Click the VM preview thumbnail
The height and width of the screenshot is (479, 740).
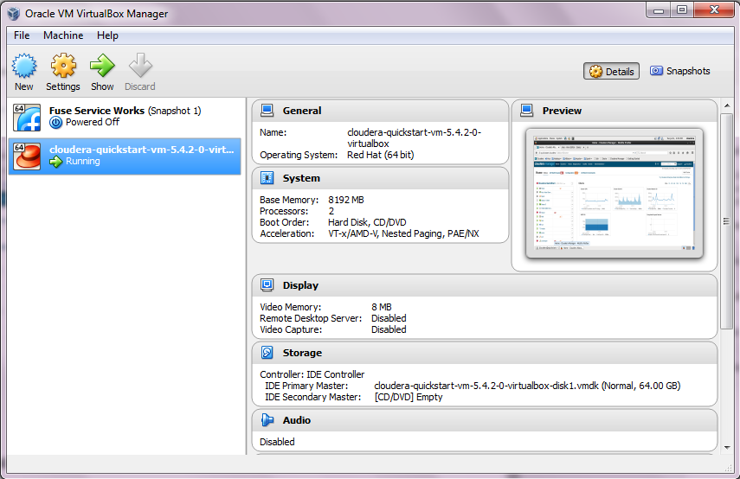pos(614,194)
